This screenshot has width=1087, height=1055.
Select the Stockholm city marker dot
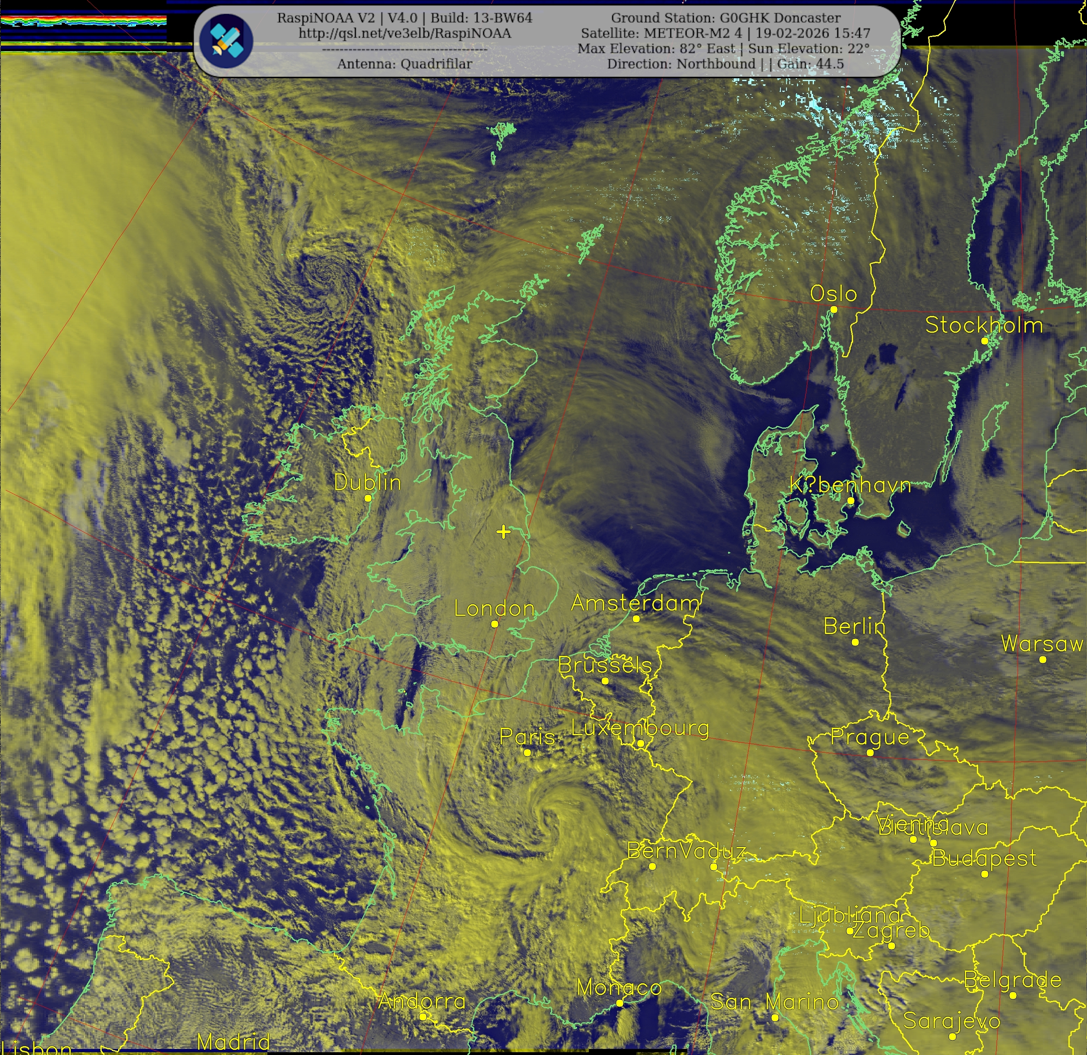(x=985, y=341)
